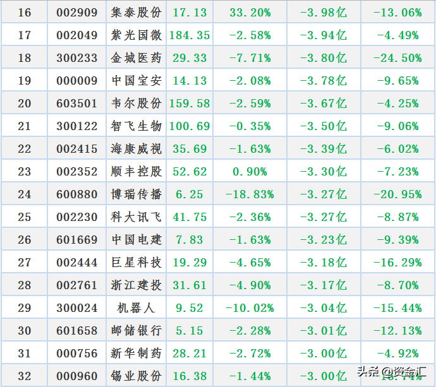The image size is (436, 387).
Task: Click price 159.58
Action: (x=190, y=104)
